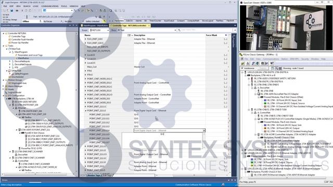Screen dimensions: 333x187
Task: Click the Print icon in Logix Designer toolbar
Action: click(x=17, y=10)
